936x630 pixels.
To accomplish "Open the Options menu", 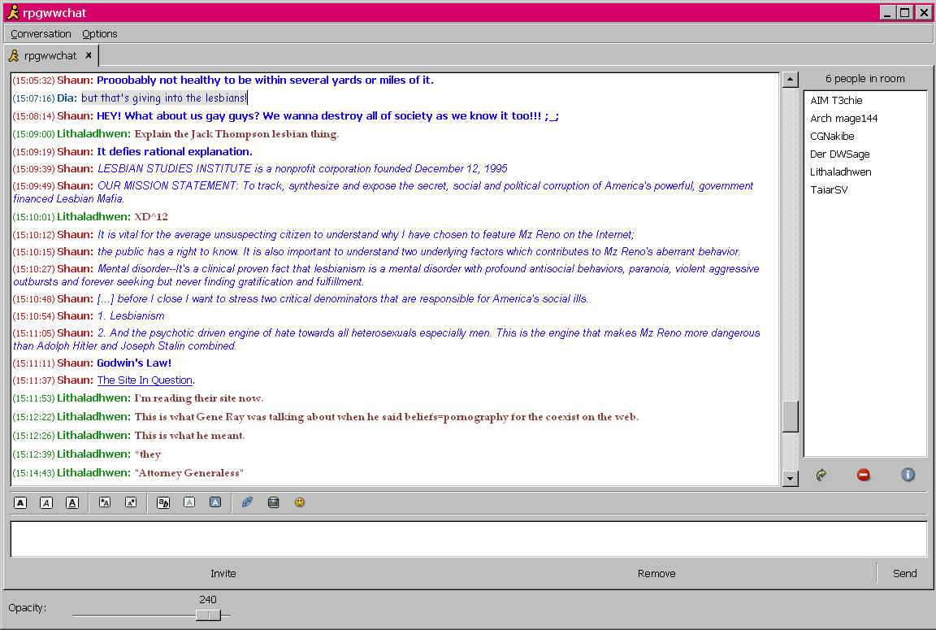I will pos(100,34).
